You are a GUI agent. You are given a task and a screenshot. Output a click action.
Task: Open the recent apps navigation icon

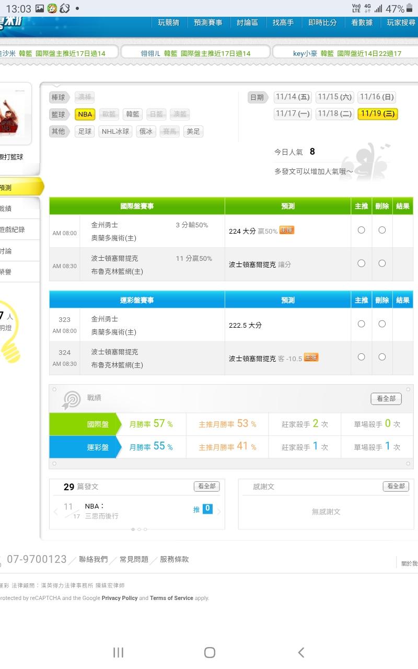point(119,652)
